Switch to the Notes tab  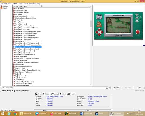pos(62,94)
